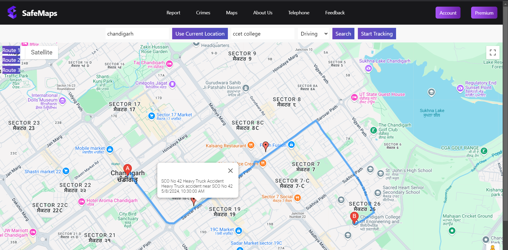
Task: Switch map to Satellite view
Action: pos(42,52)
